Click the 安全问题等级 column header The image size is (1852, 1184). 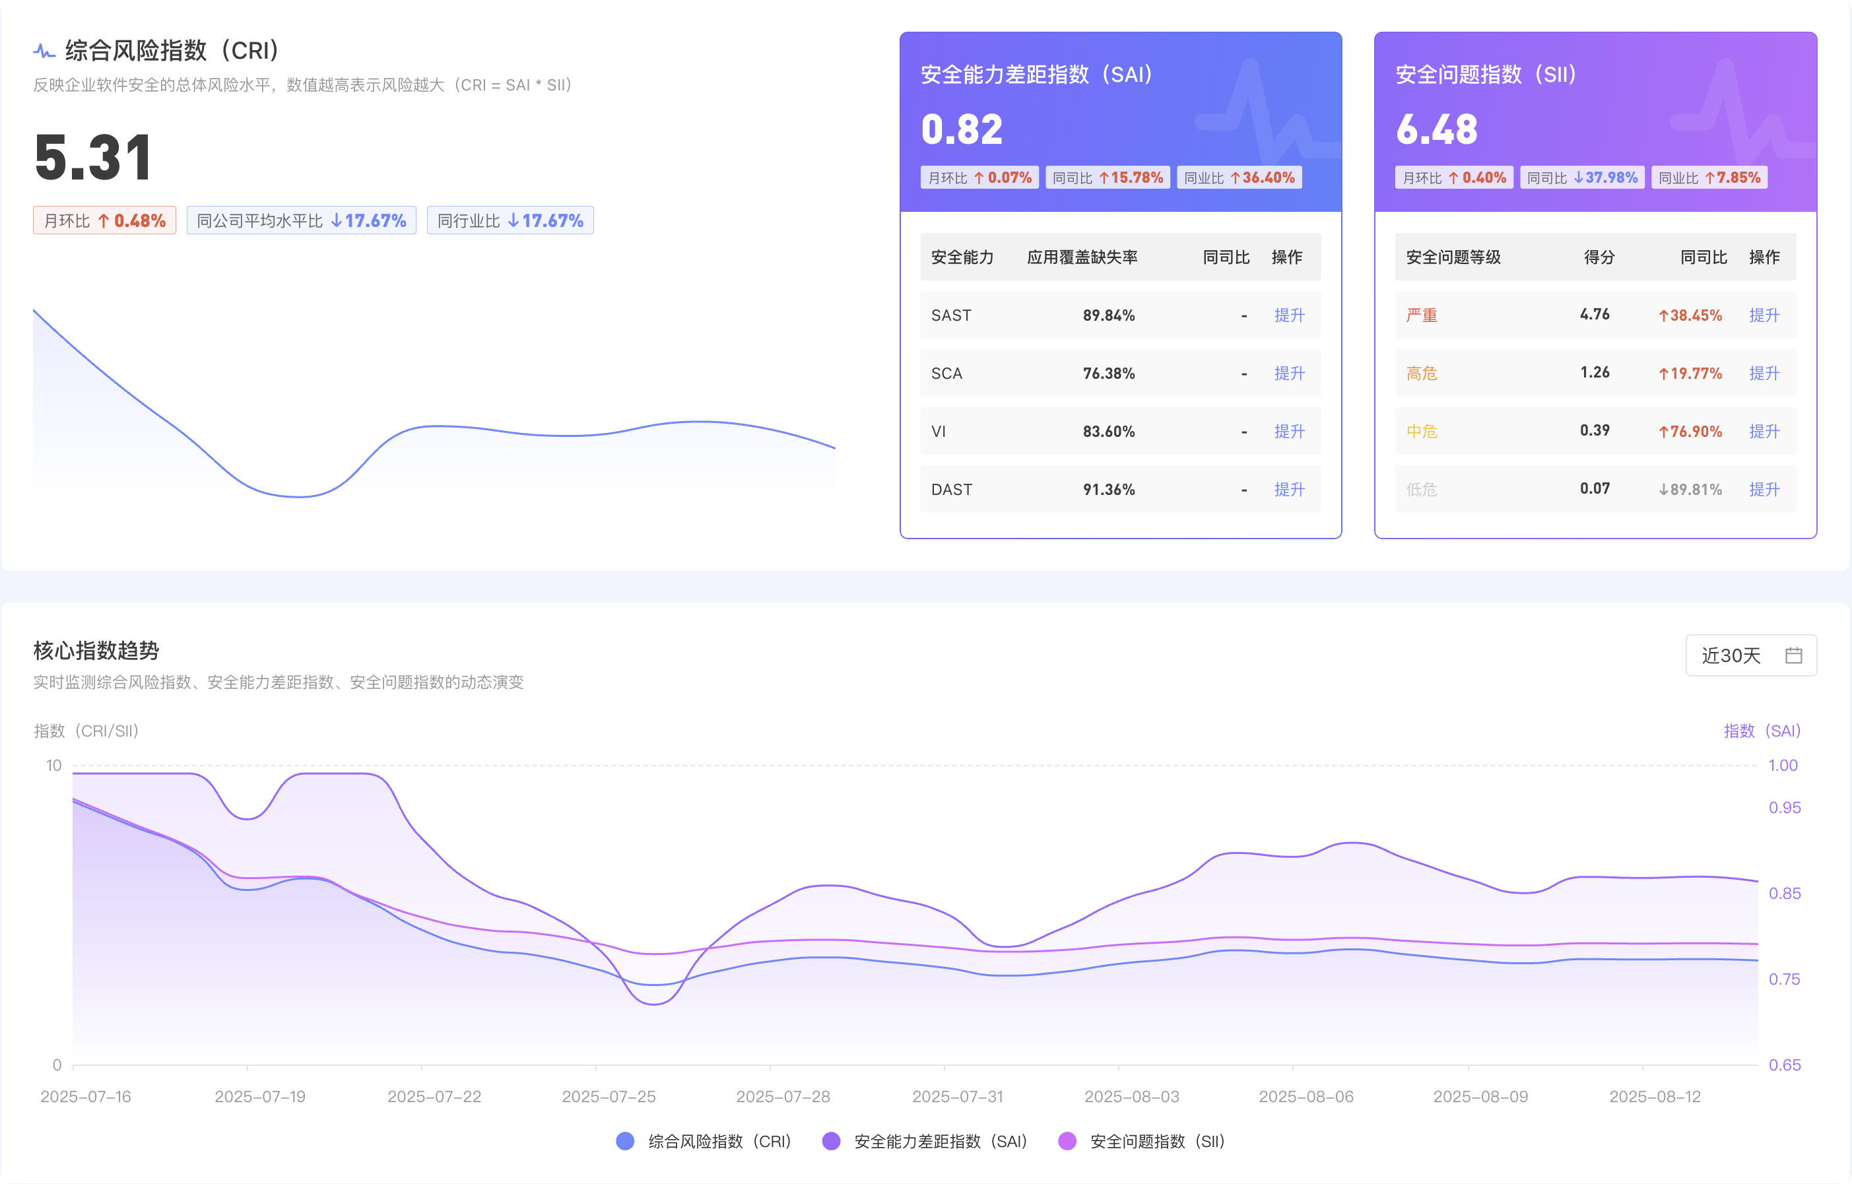(1453, 257)
